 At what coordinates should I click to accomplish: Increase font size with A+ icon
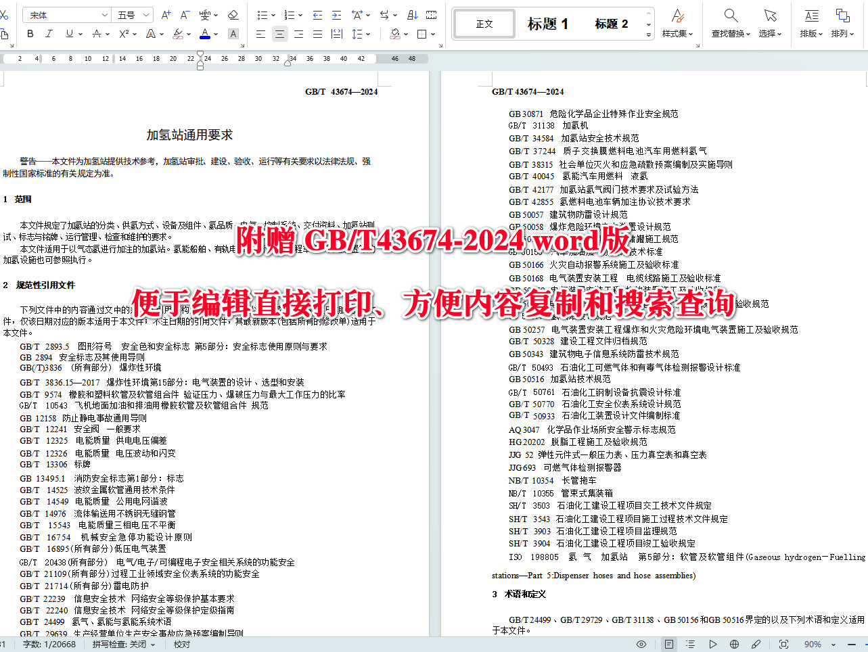click(x=166, y=15)
